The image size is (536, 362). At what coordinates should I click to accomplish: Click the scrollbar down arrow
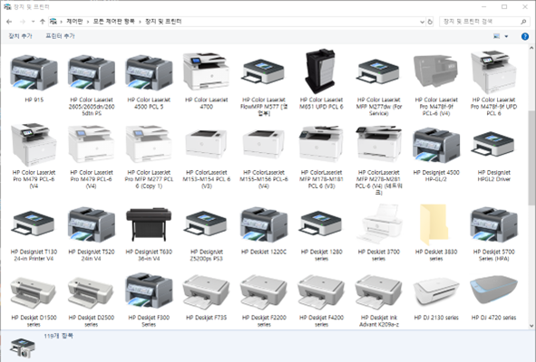[x=531, y=326]
